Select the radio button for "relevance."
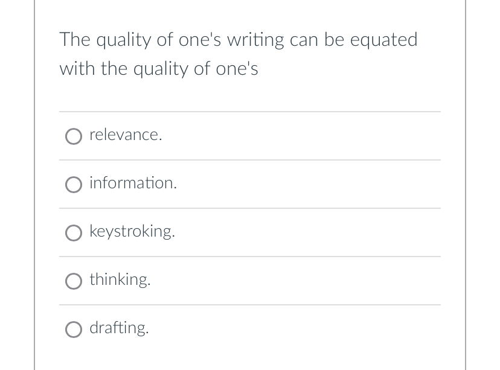500x370 pixels. click(x=73, y=136)
